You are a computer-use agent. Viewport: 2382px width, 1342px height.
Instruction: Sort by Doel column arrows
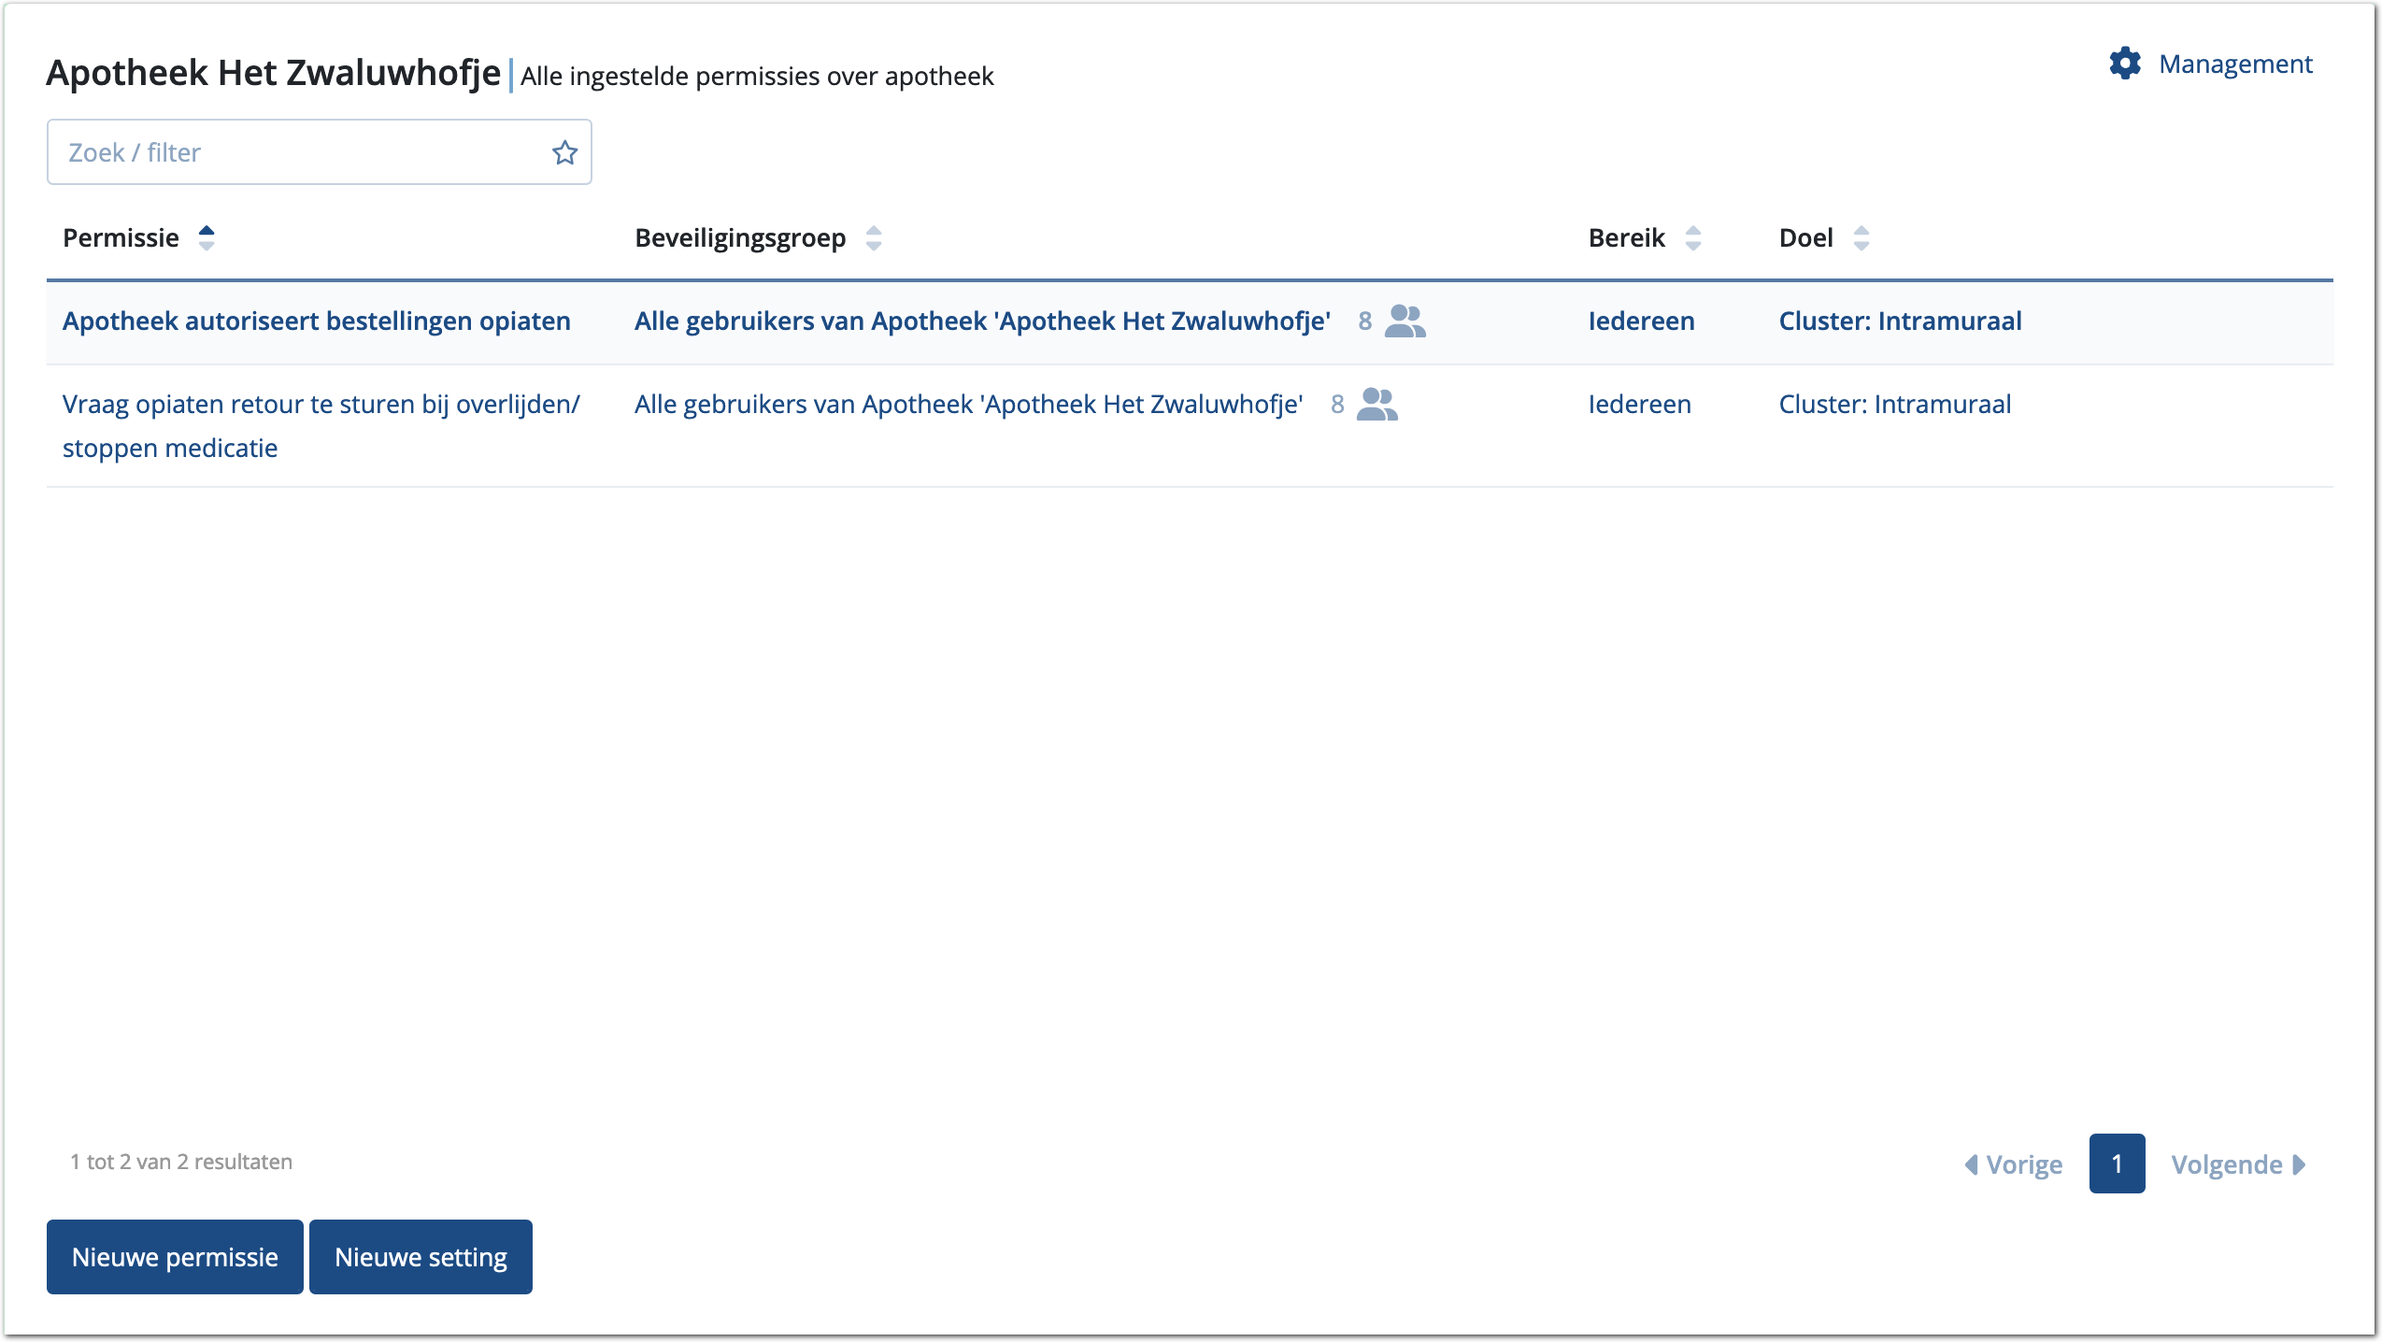coord(1861,238)
